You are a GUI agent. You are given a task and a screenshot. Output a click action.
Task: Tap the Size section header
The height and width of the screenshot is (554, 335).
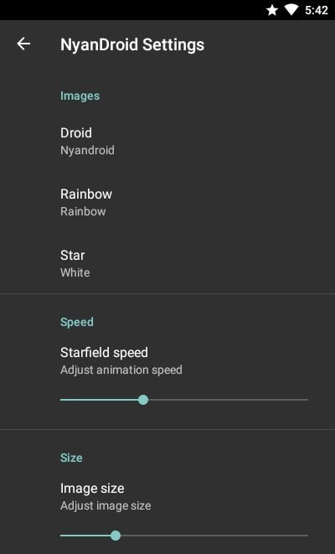[71, 458]
